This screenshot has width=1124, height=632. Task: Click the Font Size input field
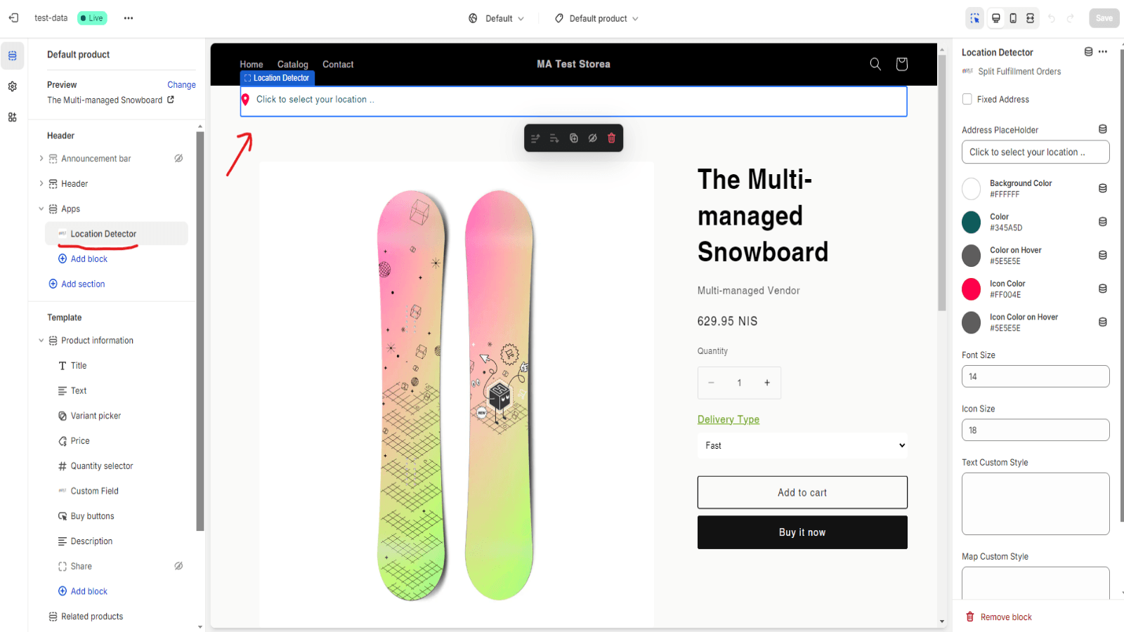(1035, 376)
